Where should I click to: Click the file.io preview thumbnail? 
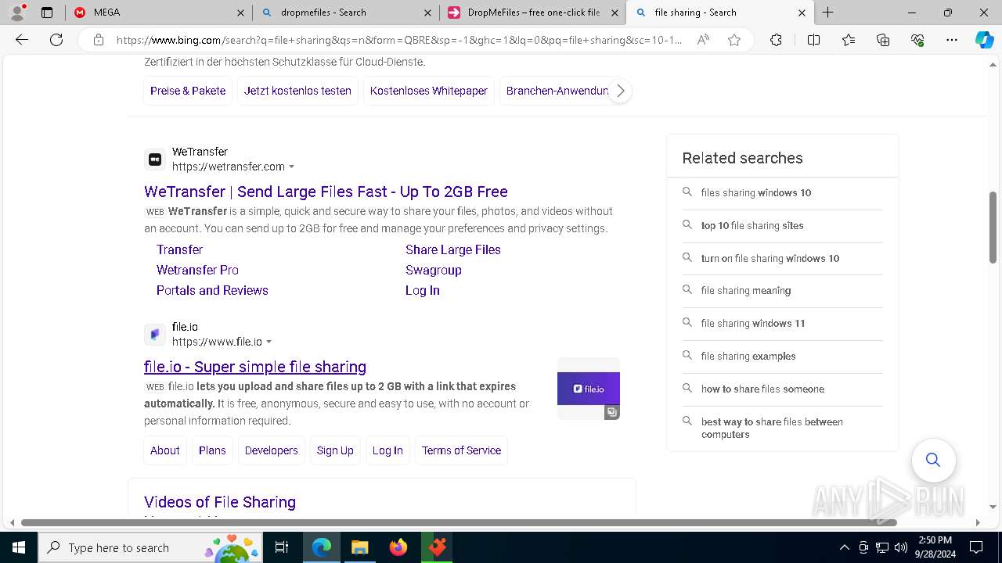589,389
